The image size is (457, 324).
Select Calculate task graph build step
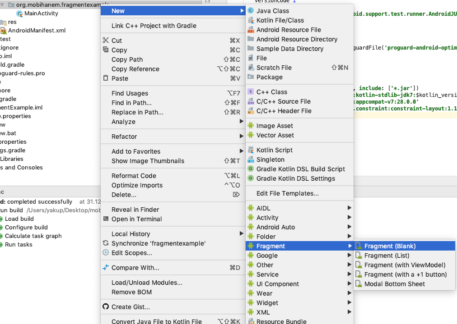click(x=33, y=236)
